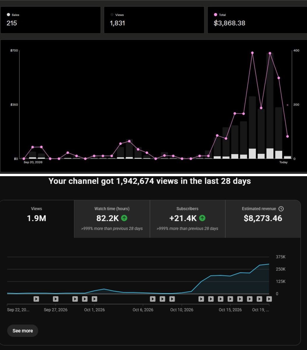The image size is (307, 350).
Task: Click the first pink data point at Sep 20
Action: click(x=24, y=159)
